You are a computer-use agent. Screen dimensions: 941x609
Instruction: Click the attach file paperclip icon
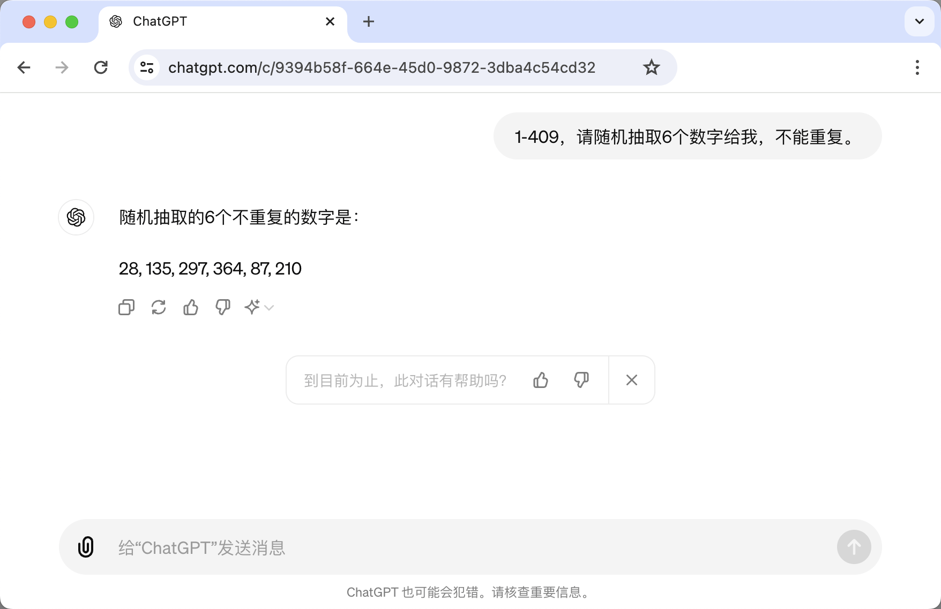(x=86, y=547)
